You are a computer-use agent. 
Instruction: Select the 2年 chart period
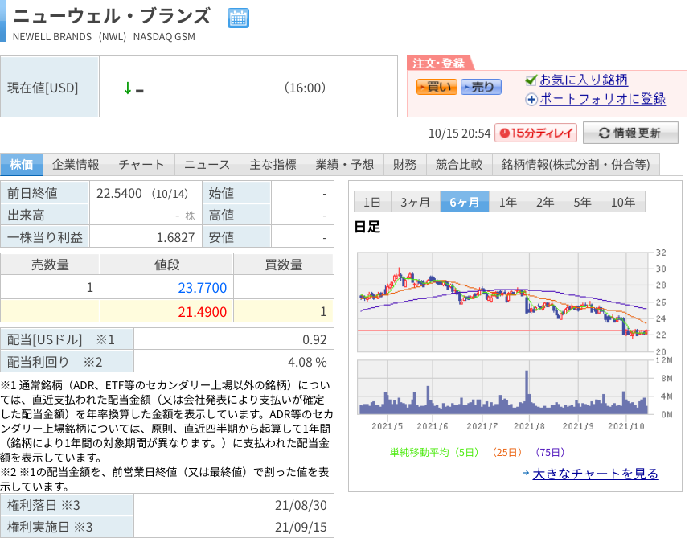click(x=545, y=202)
